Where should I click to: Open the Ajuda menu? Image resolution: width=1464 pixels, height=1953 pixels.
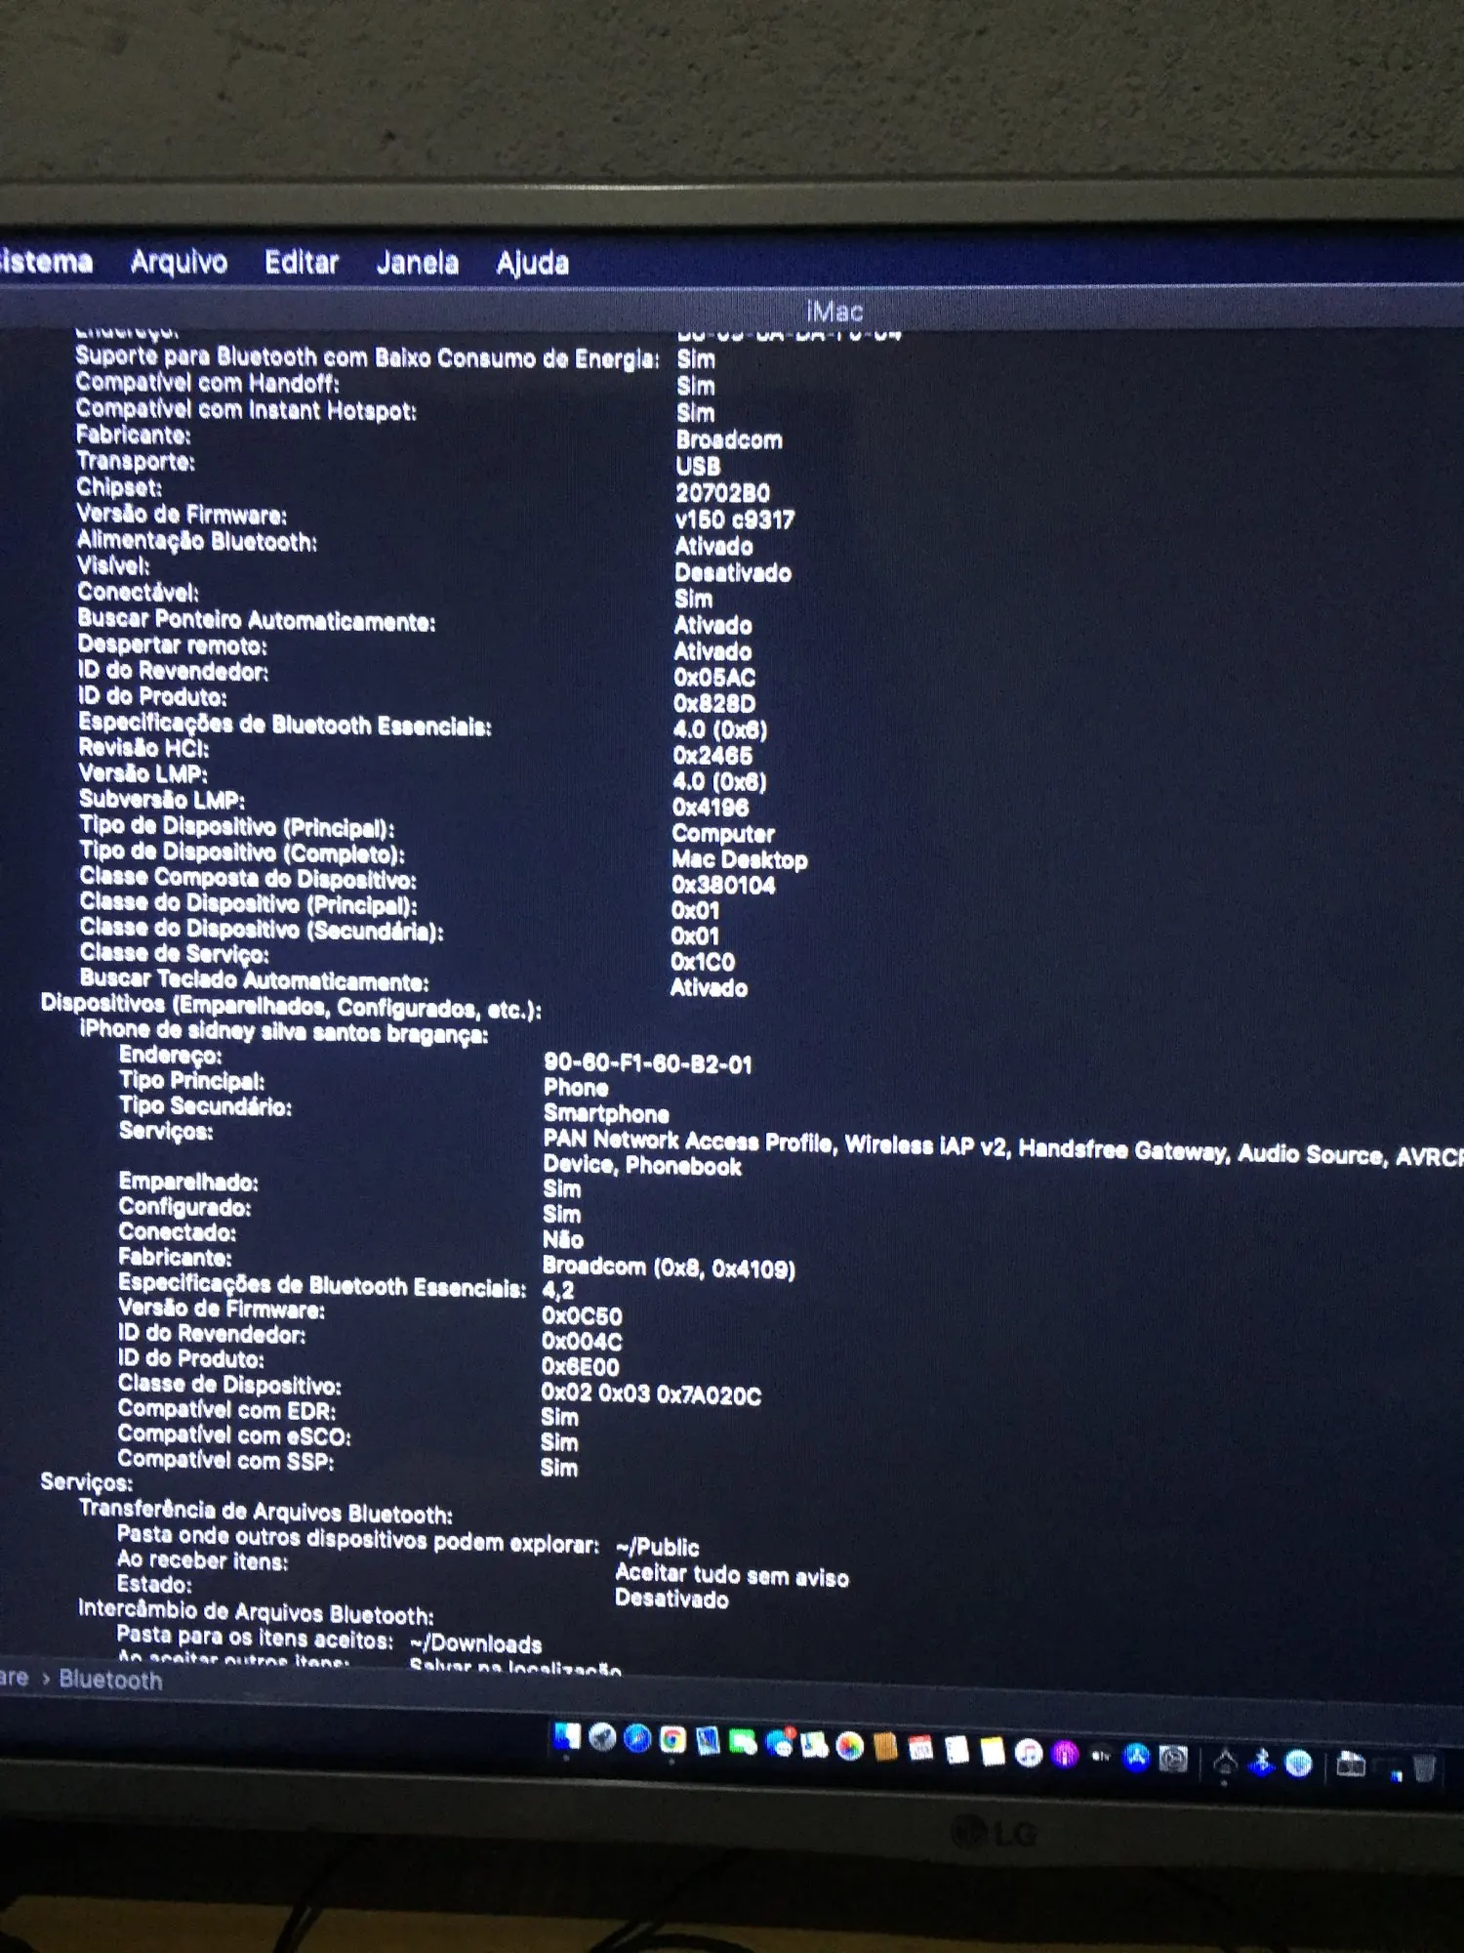[x=532, y=263]
